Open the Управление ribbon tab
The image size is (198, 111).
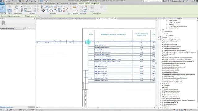click(65, 4)
